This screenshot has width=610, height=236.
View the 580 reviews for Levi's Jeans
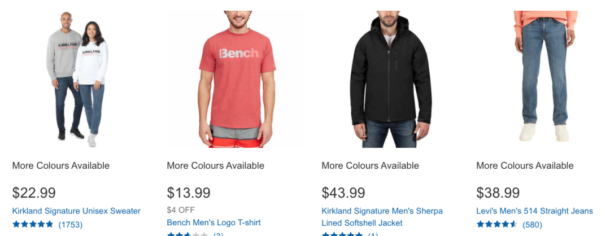[x=533, y=224]
